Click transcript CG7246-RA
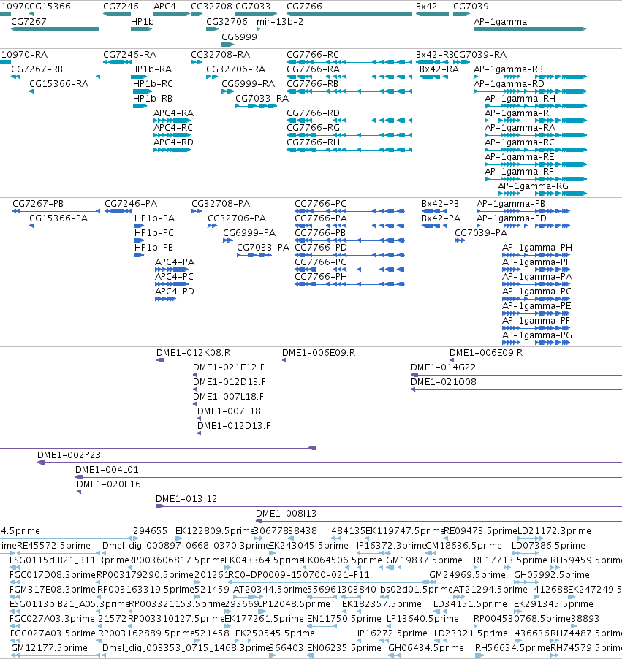 click(x=129, y=55)
